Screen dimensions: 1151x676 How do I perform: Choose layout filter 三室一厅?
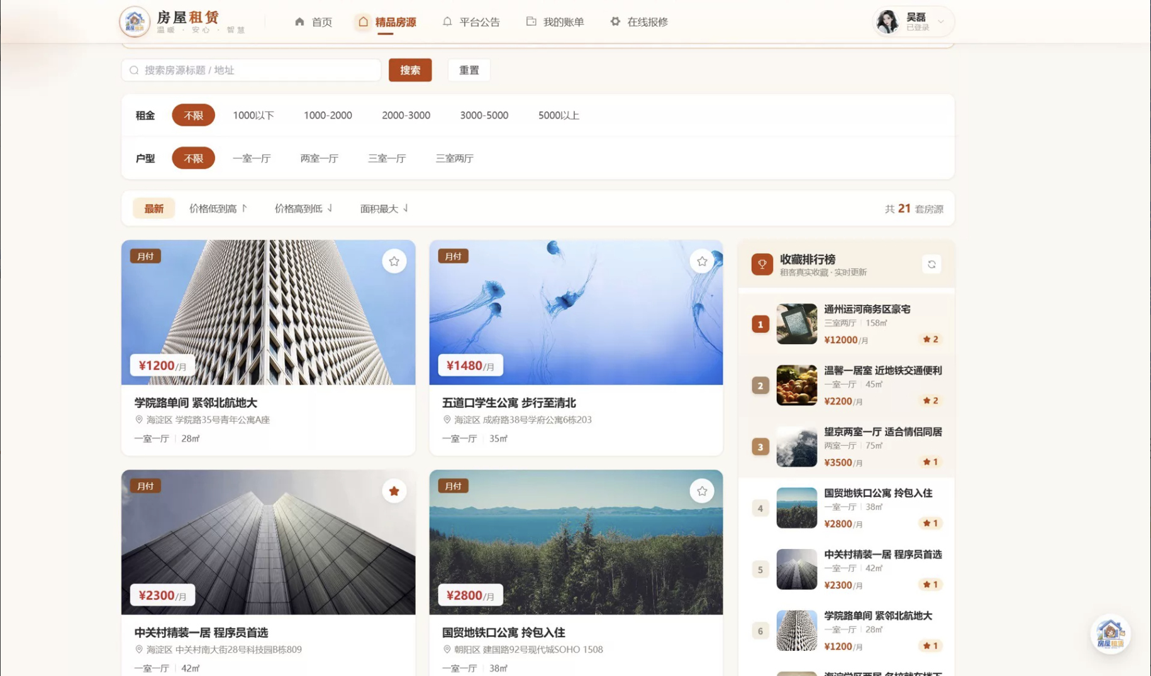pyautogui.click(x=387, y=158)
